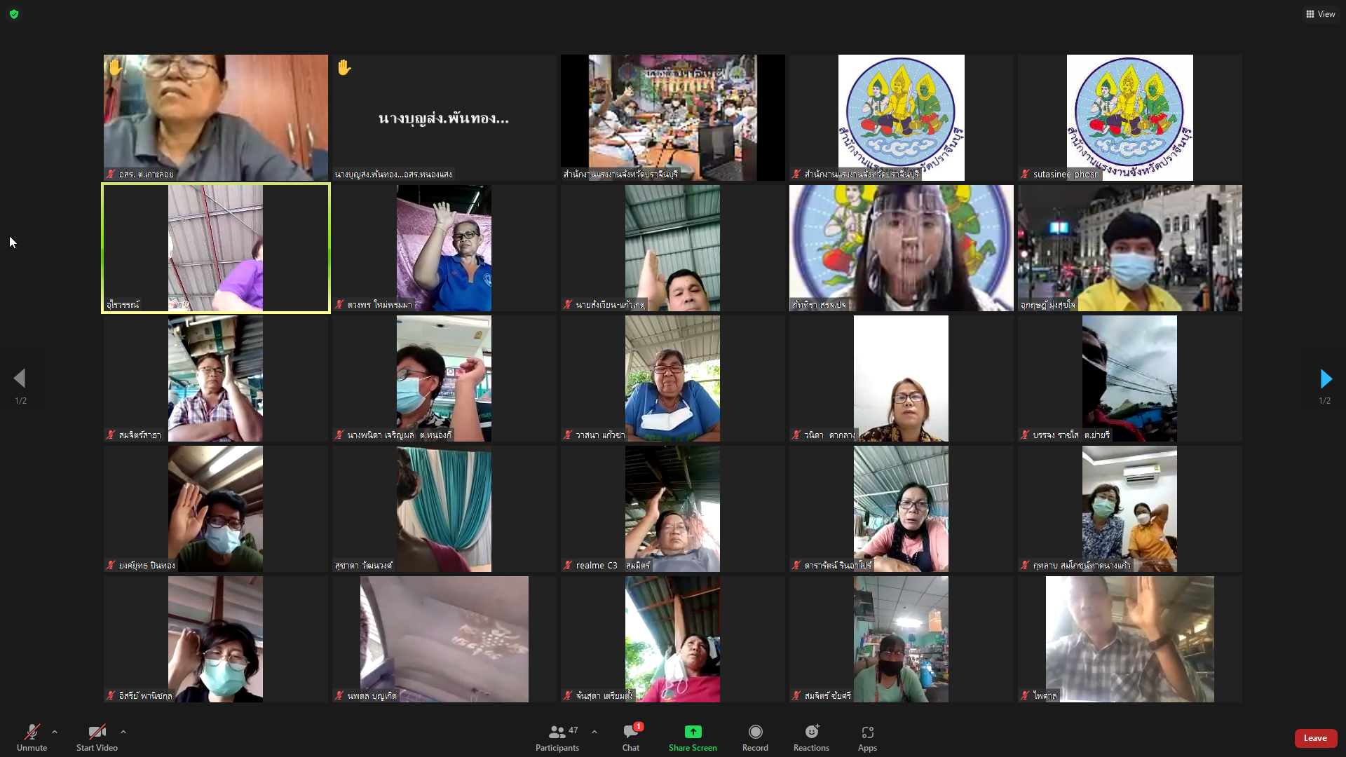Click the Record meeting icon
This screenshot has width=1346, height=757.
coord(755,732)
